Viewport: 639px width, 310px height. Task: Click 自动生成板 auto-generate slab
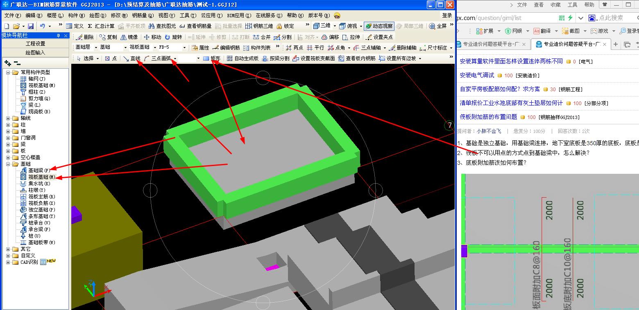click(x=243, y=58)
